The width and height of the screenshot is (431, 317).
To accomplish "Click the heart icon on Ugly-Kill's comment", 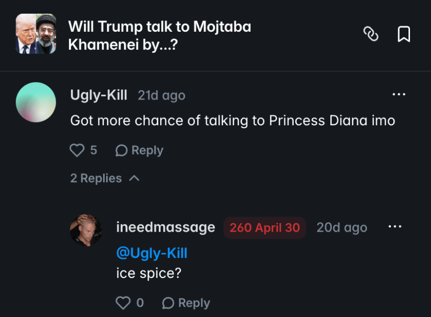I will tap(77, 150).
